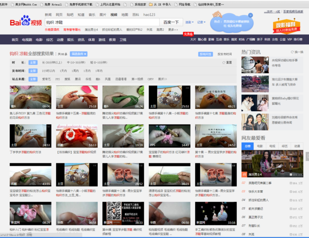Open ranking item 06 真正男子汉

(x=255, y=217)
